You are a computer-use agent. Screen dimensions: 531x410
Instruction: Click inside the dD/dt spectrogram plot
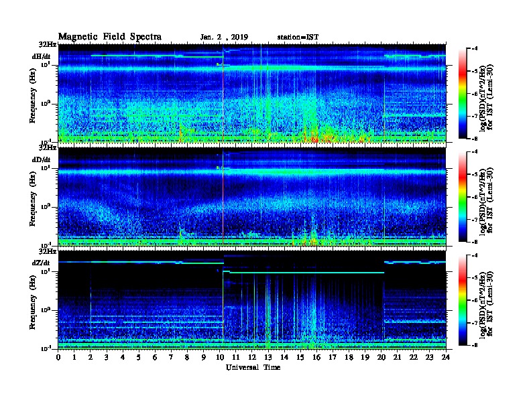tap(252, 197)
